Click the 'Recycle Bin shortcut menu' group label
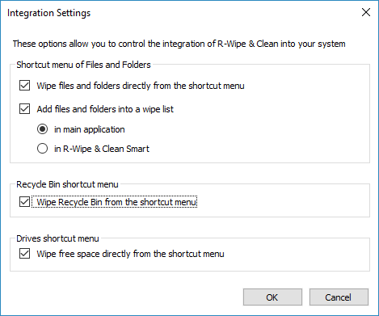This screenshot has height=316, width=379. coord(67,184)
